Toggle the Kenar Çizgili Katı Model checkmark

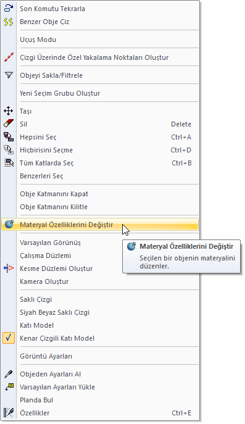(x=9, y=338)
